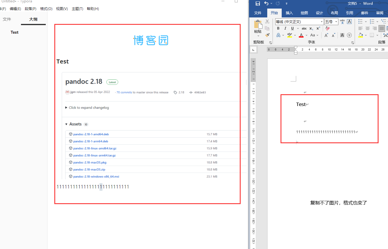
Task: Expand the bullet library dropdown arrow
Action: tap(366, 22)
